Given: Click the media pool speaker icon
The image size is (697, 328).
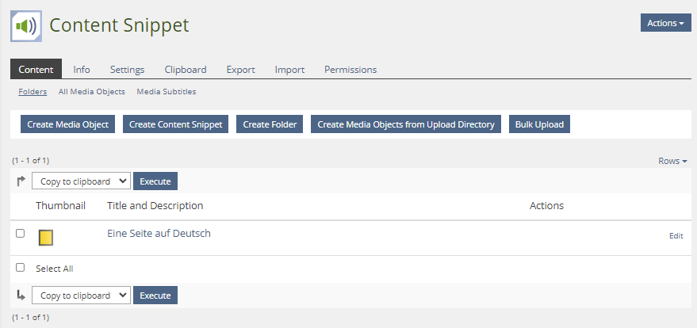Looking at the screenshot, I should (25, 26).
